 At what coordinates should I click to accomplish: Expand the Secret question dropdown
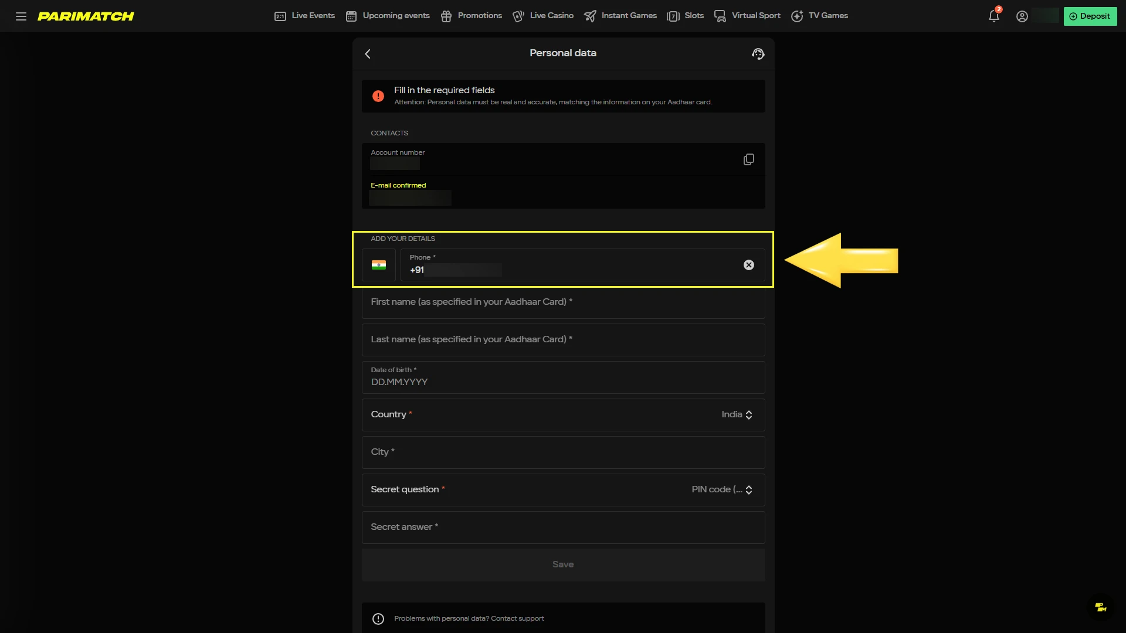[x=721, y=489]
